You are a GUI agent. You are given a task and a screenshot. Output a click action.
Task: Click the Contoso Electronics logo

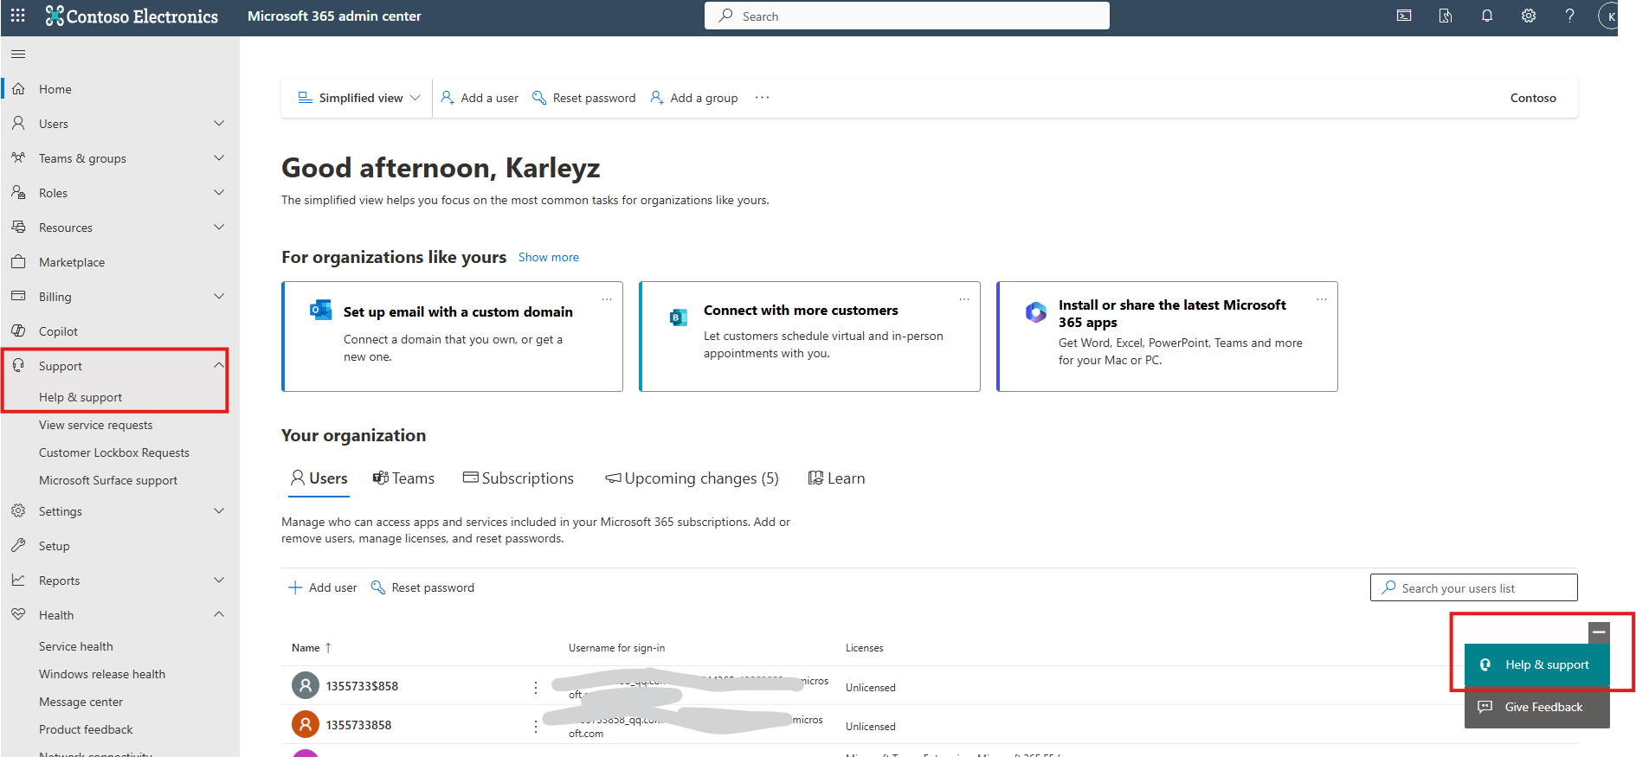(x=132, y=16)
